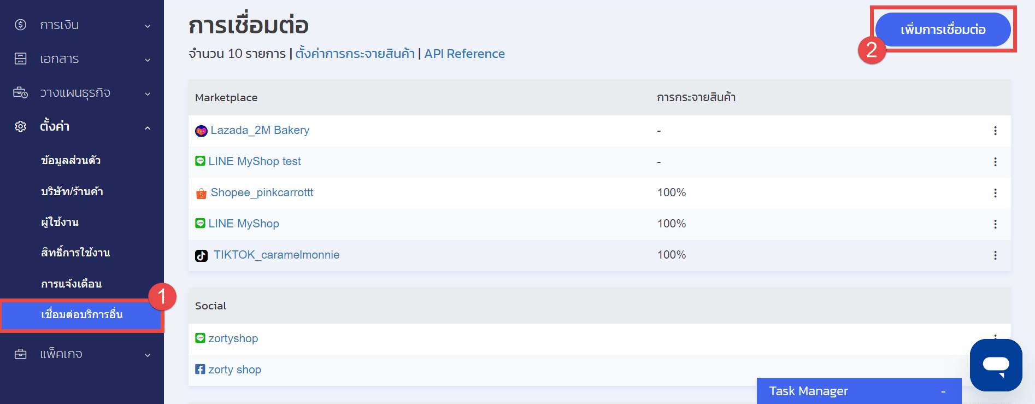Screen dimensions: 1035x404
Task: Click the จำนวน 10 รายการ count text
Action: [x=237, y=54]
